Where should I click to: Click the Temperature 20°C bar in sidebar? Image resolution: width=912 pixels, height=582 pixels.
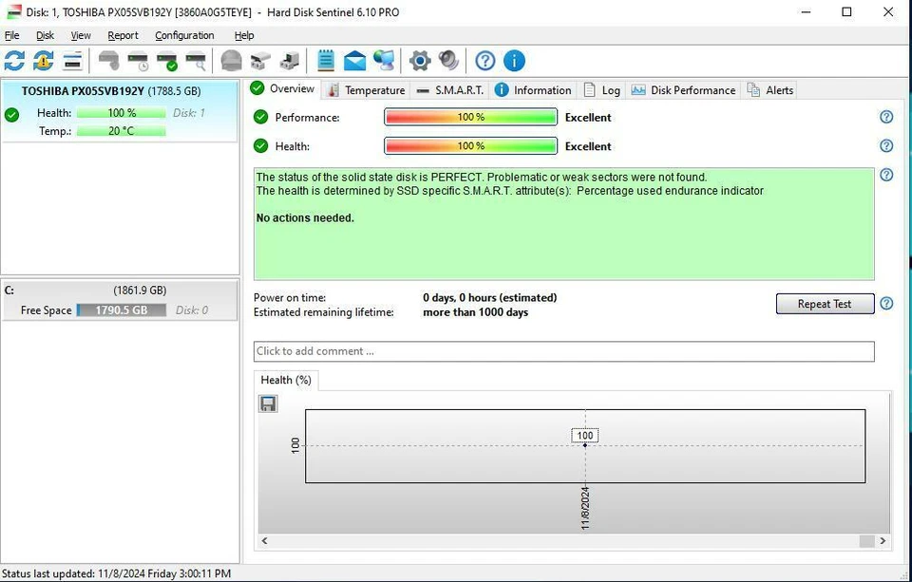[119, 131]
